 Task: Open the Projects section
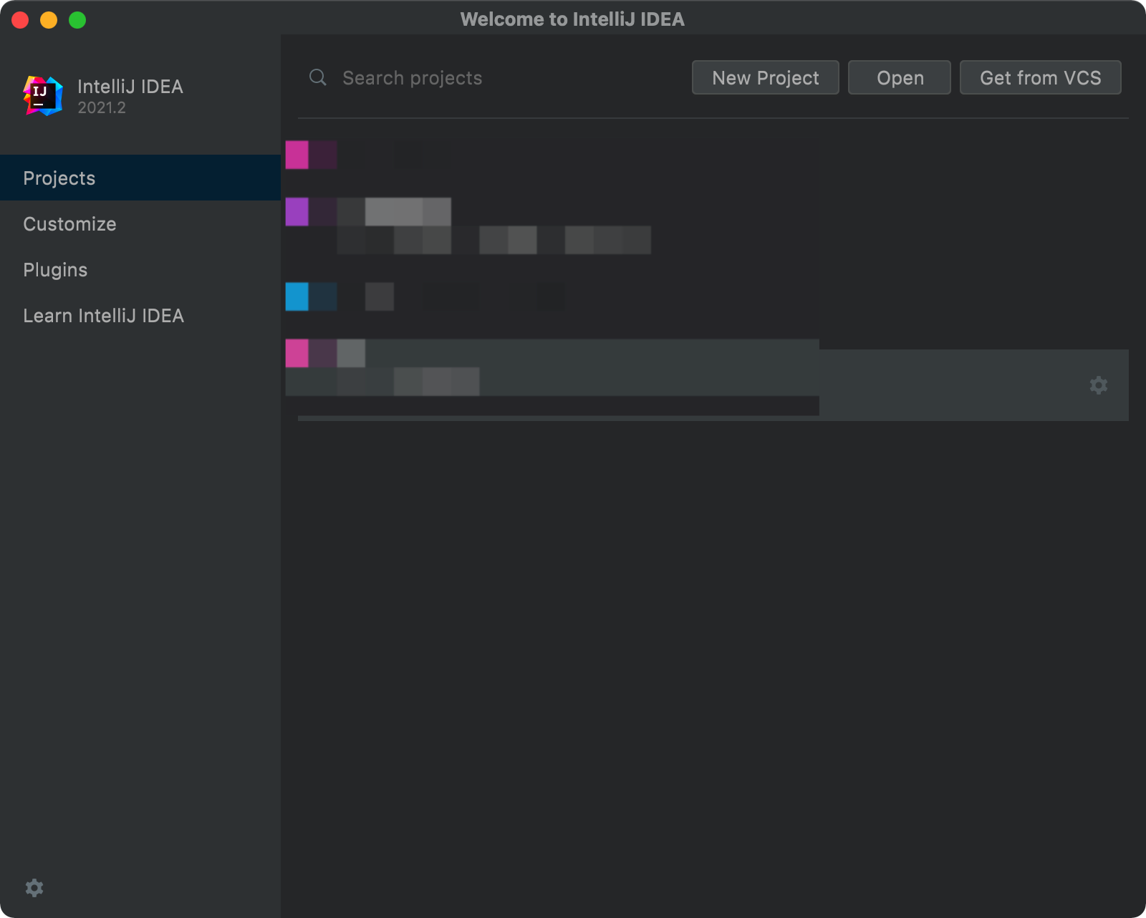[x=140, y=178]
